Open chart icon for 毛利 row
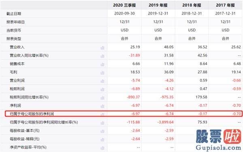The width and height of the screenshot is (243, 152). click(102, 73)
